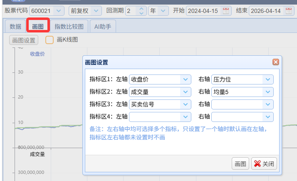Switch to the 画图 tab

pos(38,26)
